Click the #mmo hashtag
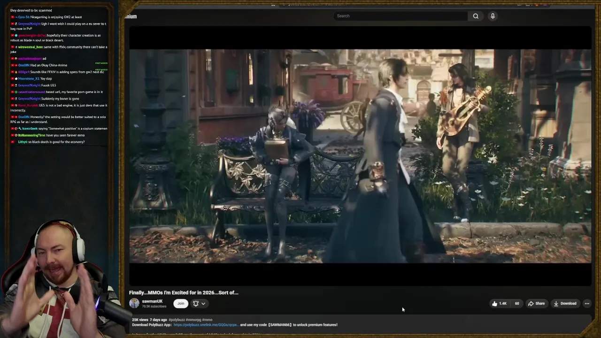This screenshot has height=338, width=601. (207, 320)
